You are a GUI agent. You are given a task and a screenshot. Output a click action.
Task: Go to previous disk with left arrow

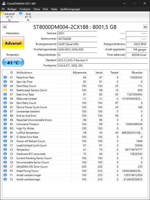coord(5,27)
